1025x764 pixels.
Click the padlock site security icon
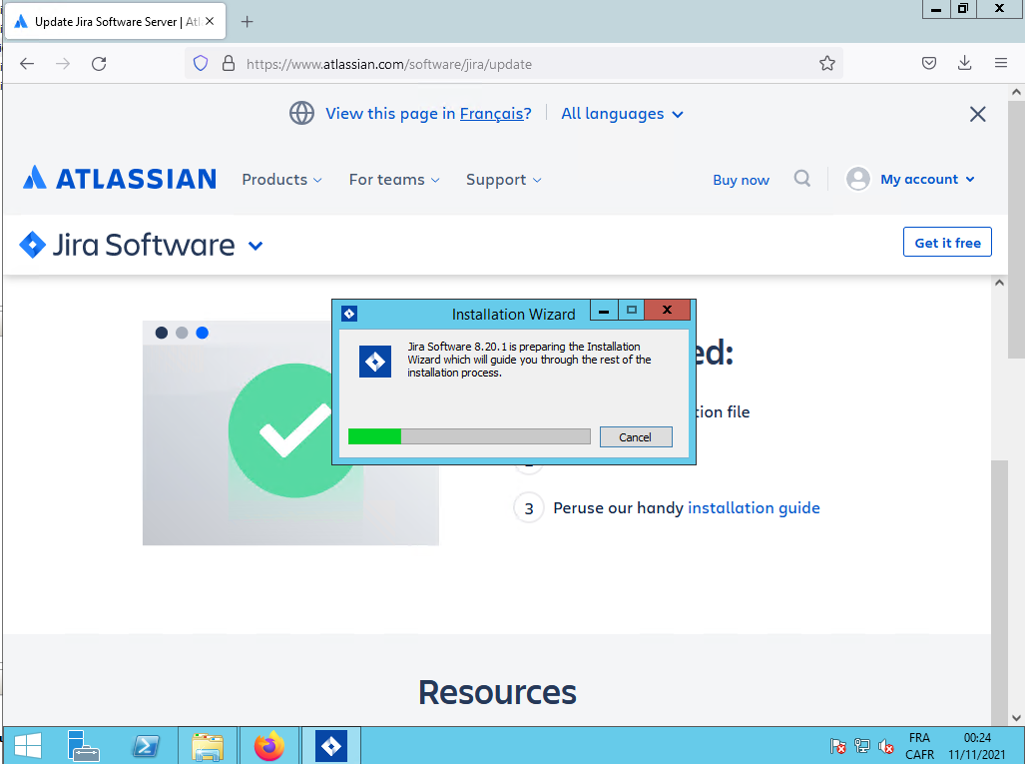point(229,64)
